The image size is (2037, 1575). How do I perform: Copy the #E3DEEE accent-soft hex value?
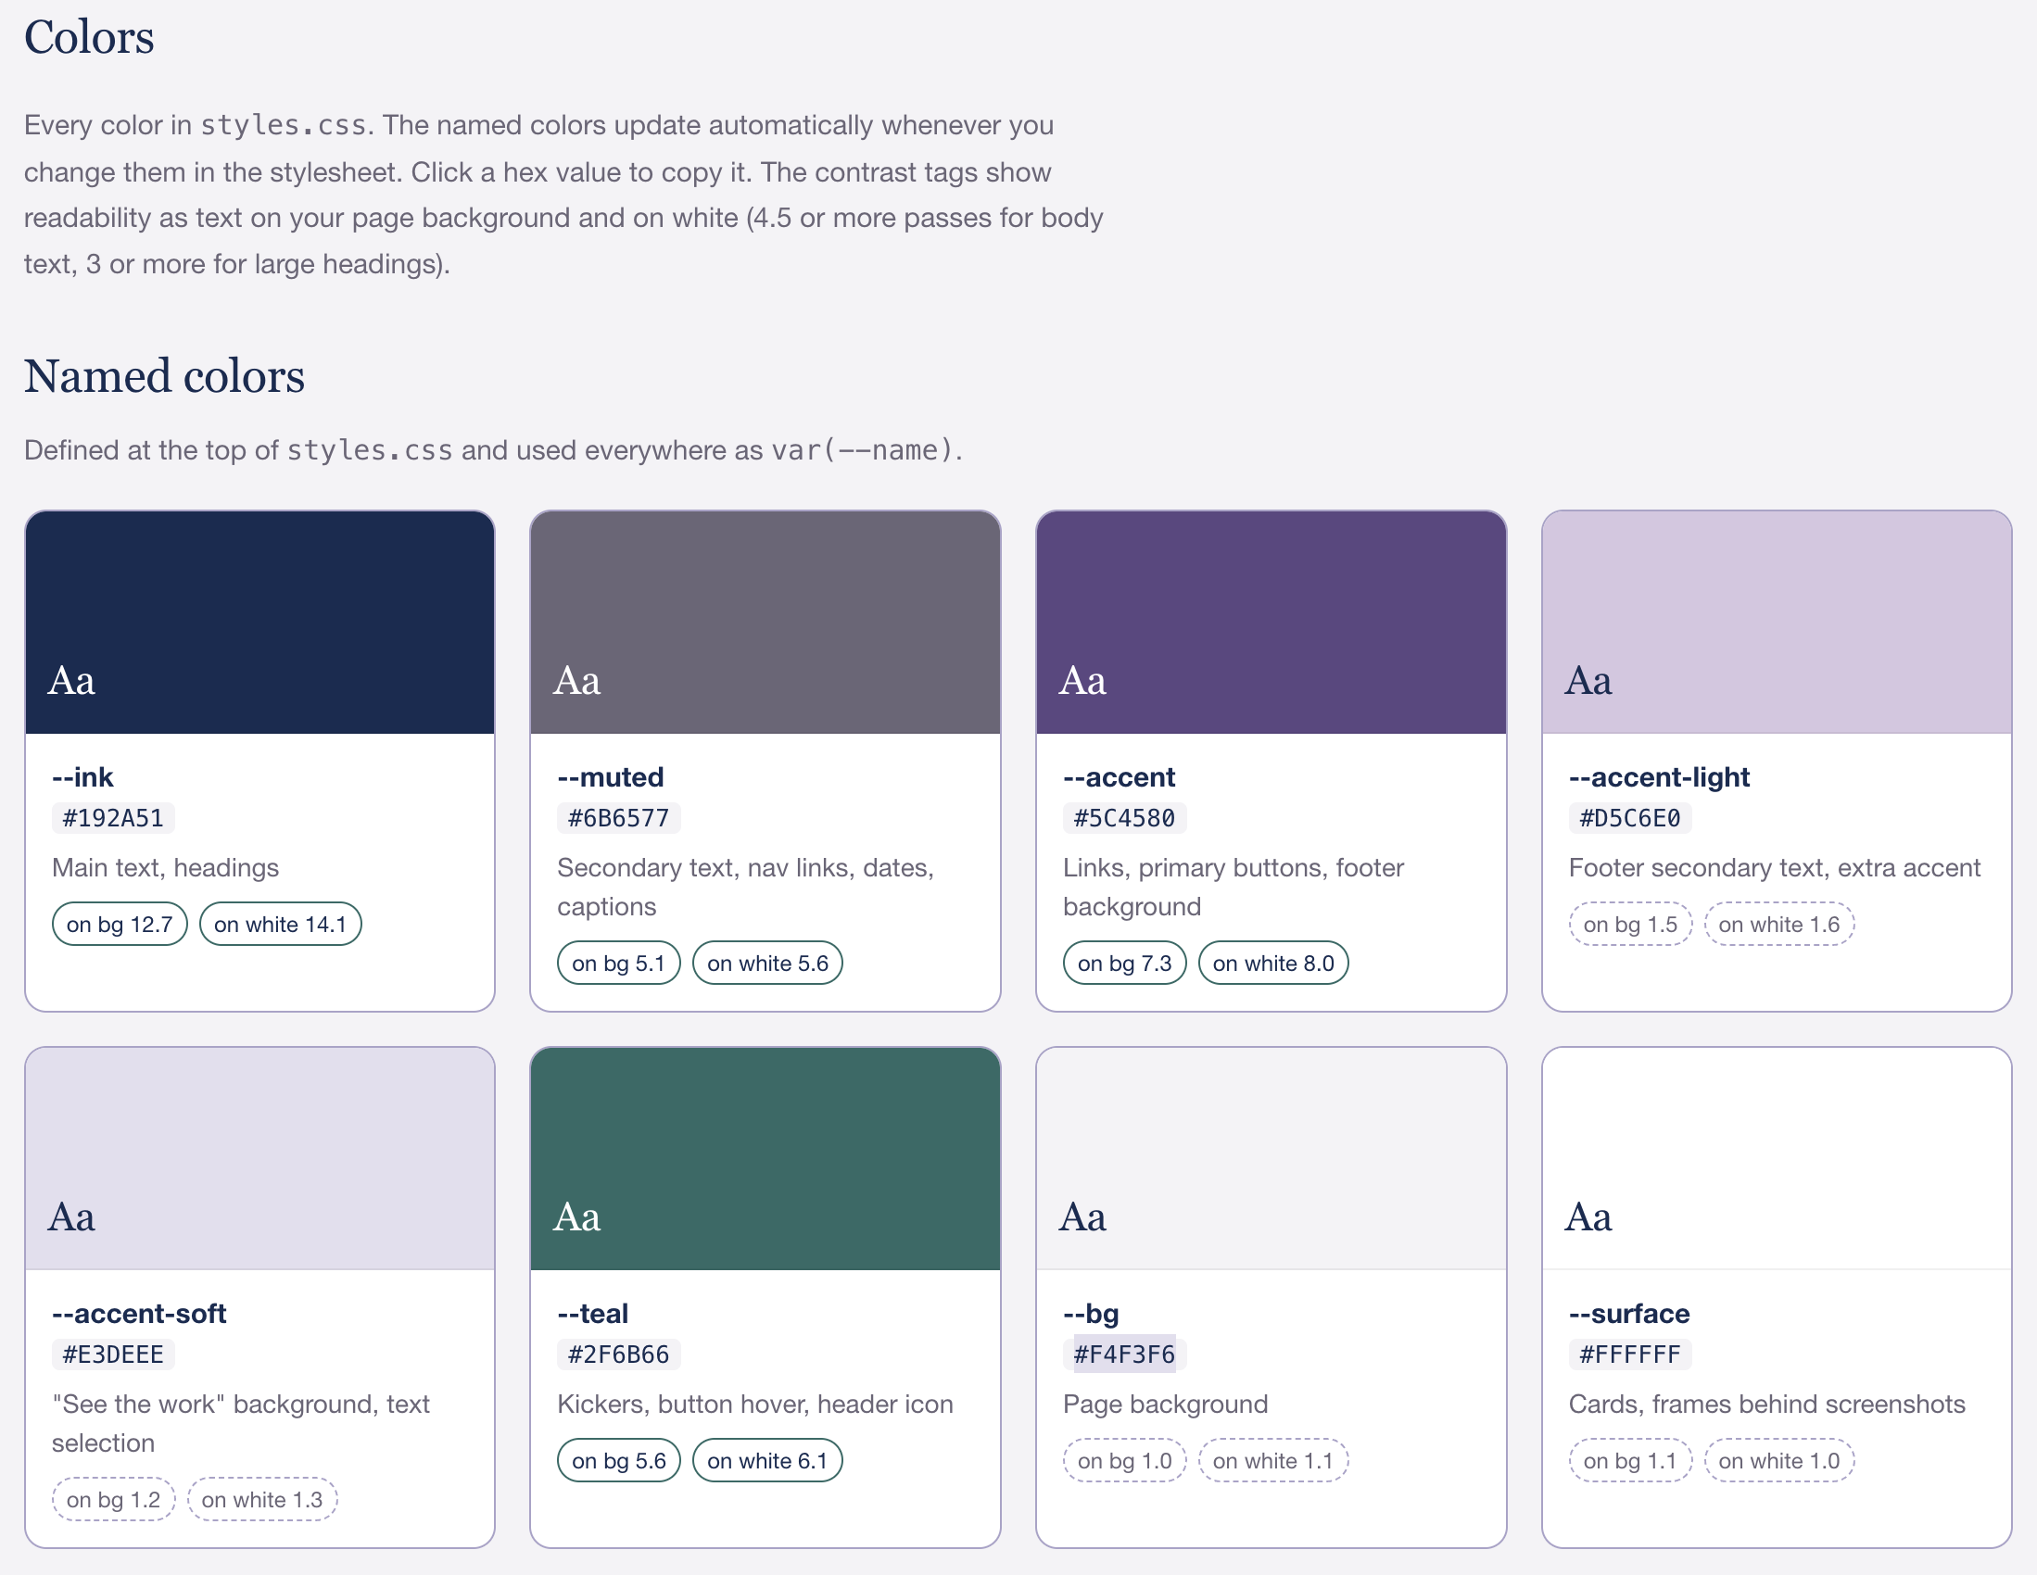coord(113,1354)
